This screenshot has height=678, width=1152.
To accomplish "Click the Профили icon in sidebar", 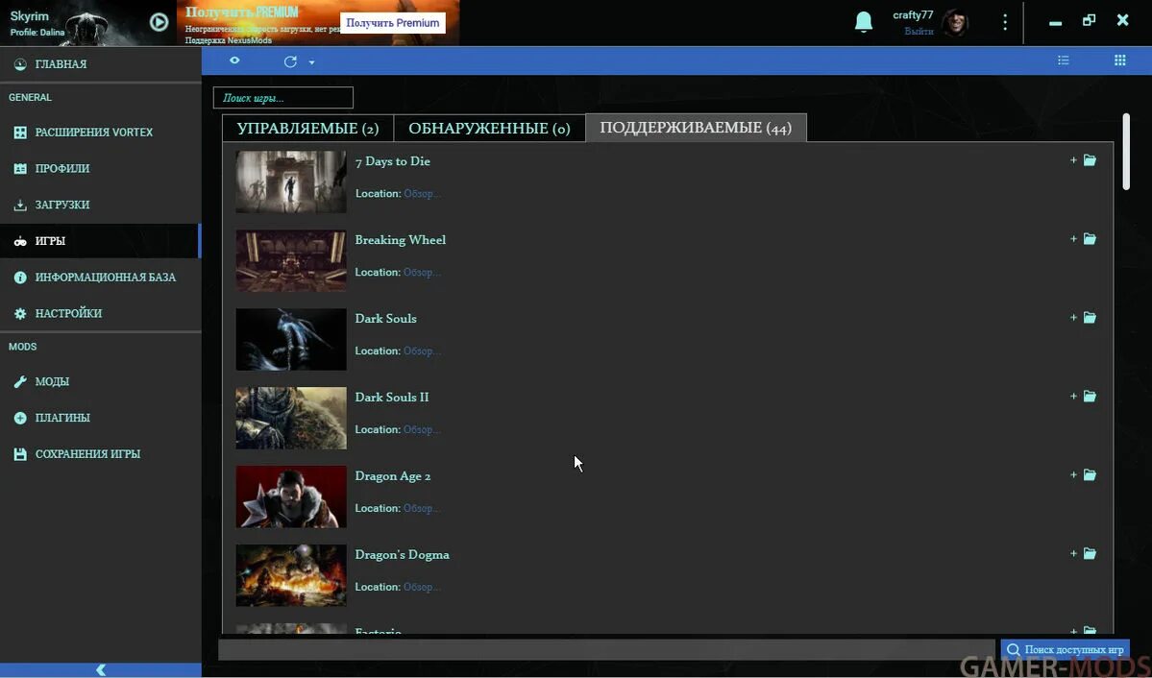I will (x=20, y=168).
